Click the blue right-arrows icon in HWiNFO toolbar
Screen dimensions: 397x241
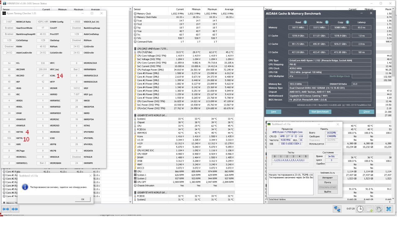(x=15, y=209)
